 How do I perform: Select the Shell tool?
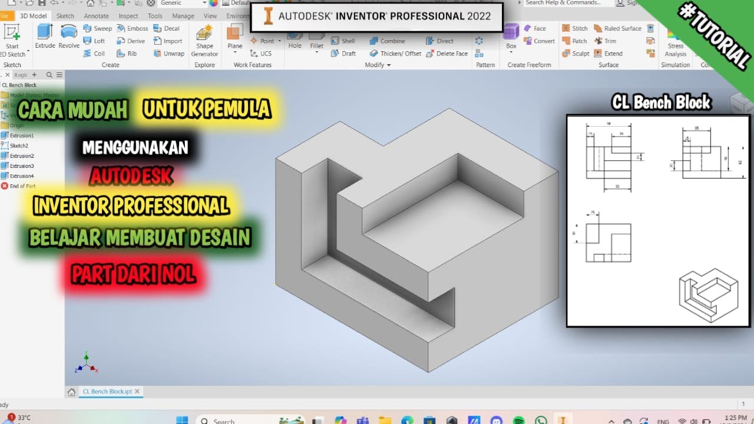click(x=343, y=41)
